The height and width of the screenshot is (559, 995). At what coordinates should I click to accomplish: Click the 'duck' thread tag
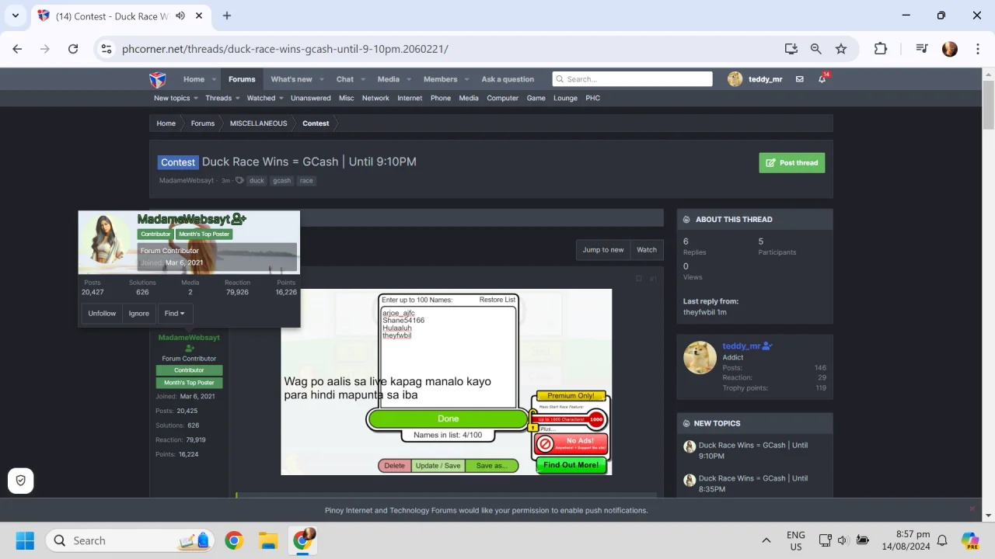(257, 181)
